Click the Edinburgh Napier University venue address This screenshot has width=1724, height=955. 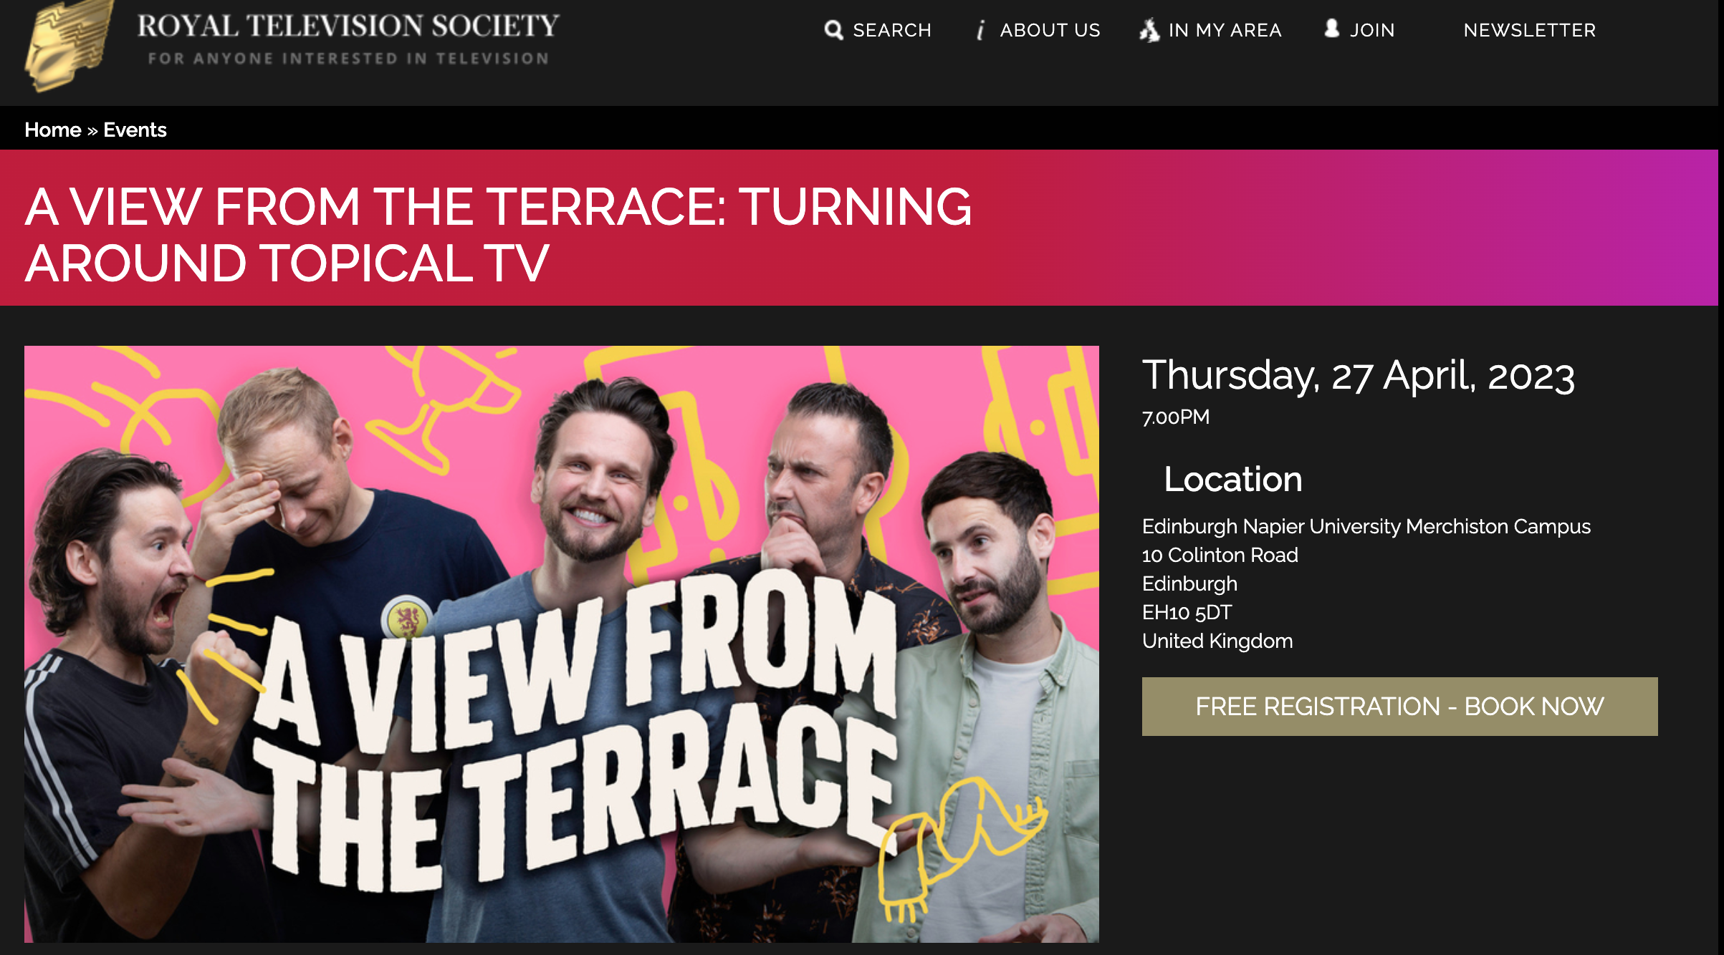pyautogui.click(x=1366, y=583)
